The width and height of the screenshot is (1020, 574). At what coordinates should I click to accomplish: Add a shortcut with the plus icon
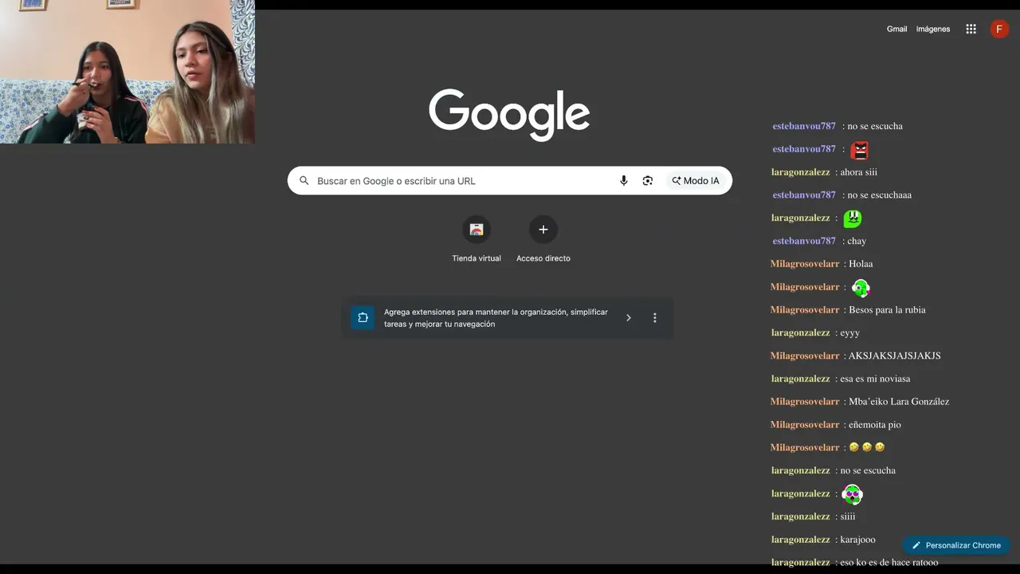543,230
